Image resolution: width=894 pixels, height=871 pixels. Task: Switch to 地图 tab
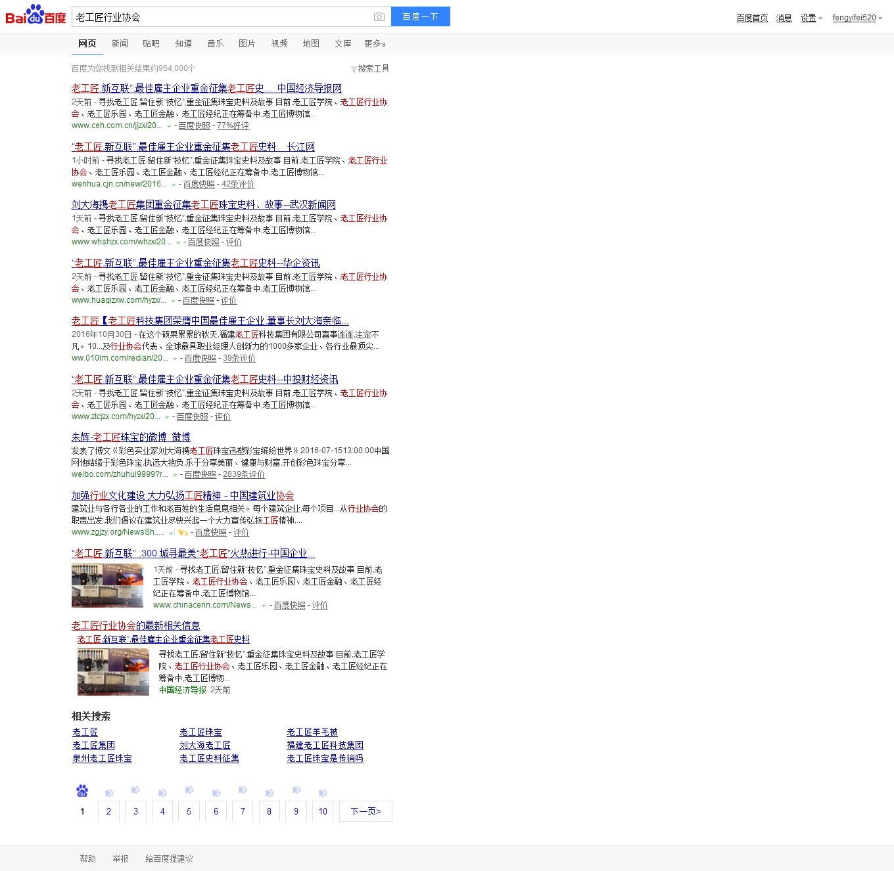coord(311,43)
